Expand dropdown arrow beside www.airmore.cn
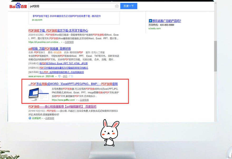The width and height of the screenshot is (232, 159). pyautogui.click(x=56, y=76)
